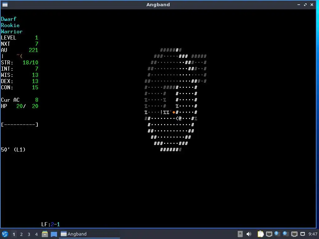319x239 pixels.
Task: Switch to workspace 1
Action: click(14, 234)
